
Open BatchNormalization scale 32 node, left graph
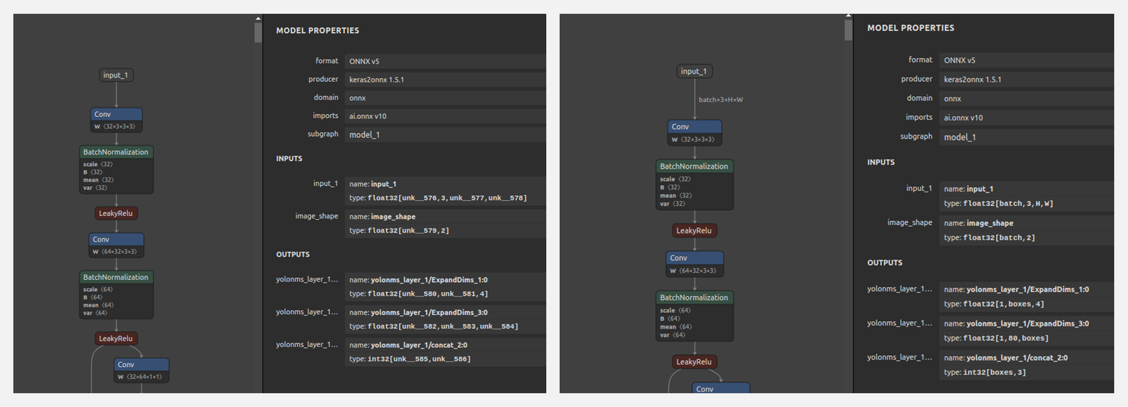click(116, 170)
